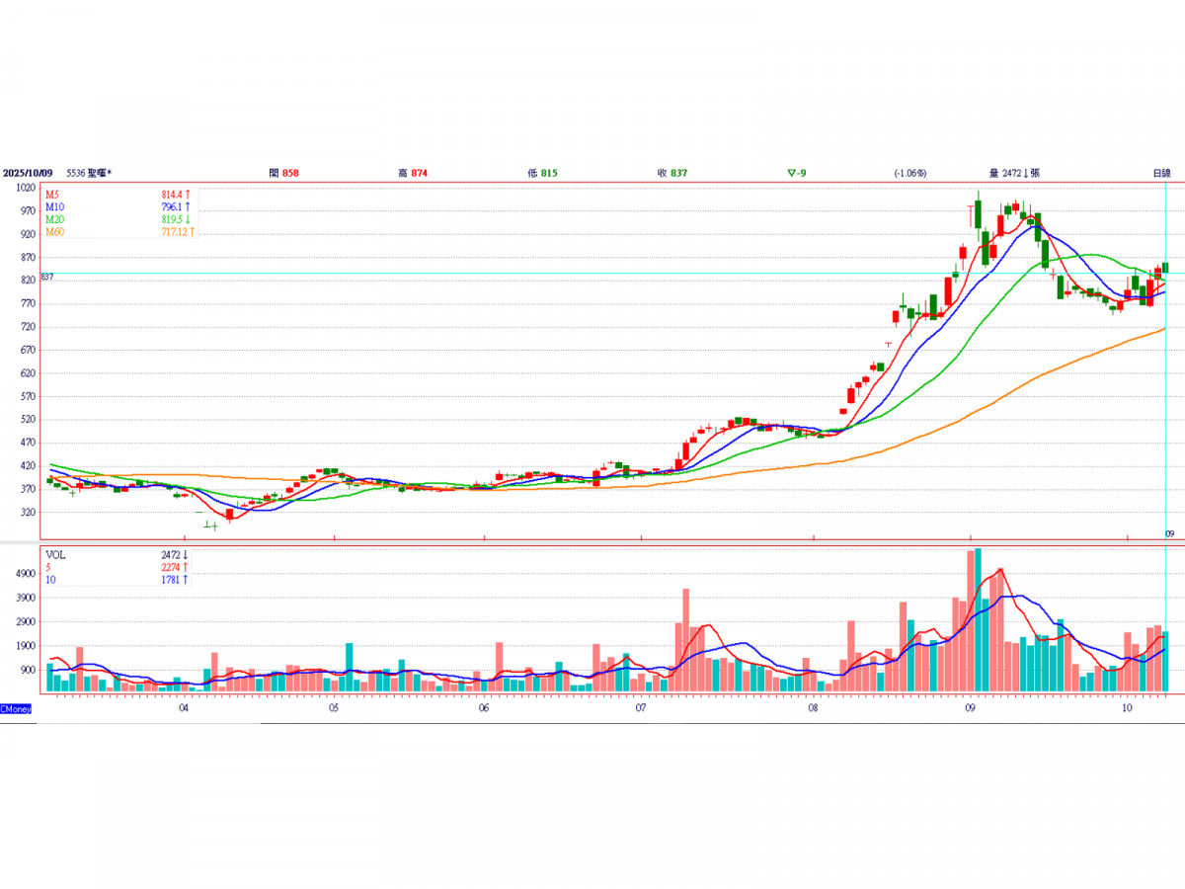1185x889 pixels.
Task: Click the CMoney watermark label
Action: (x=16, y=708)
